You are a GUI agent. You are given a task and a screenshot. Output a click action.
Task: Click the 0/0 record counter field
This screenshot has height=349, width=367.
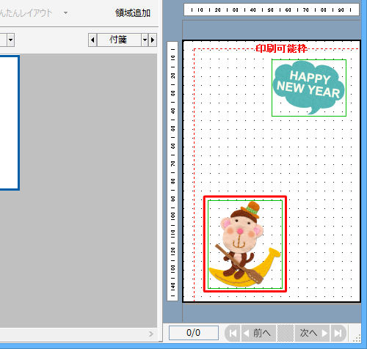(194, 333)
